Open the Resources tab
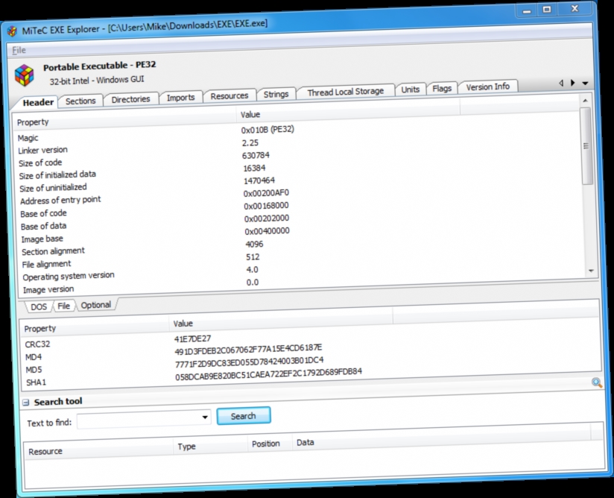The height and width of the screenshot is (498, 614). point(230,95)
